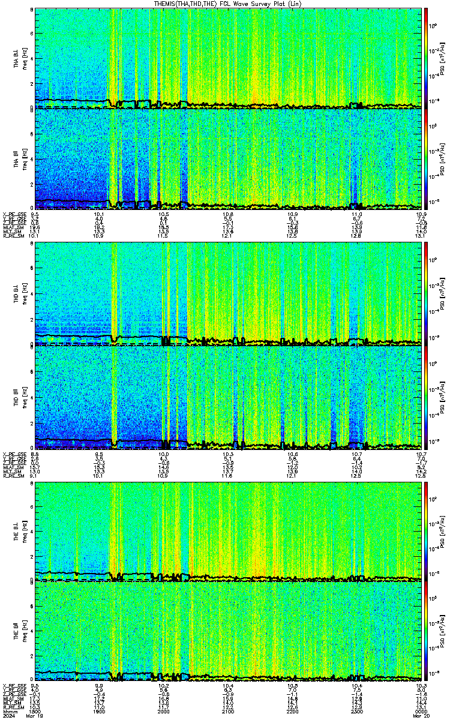Click the PSD color bar beside THE B-parallel
Image resolution: width=450 pixels, height=720 pixels.
[x=426, y=632]
